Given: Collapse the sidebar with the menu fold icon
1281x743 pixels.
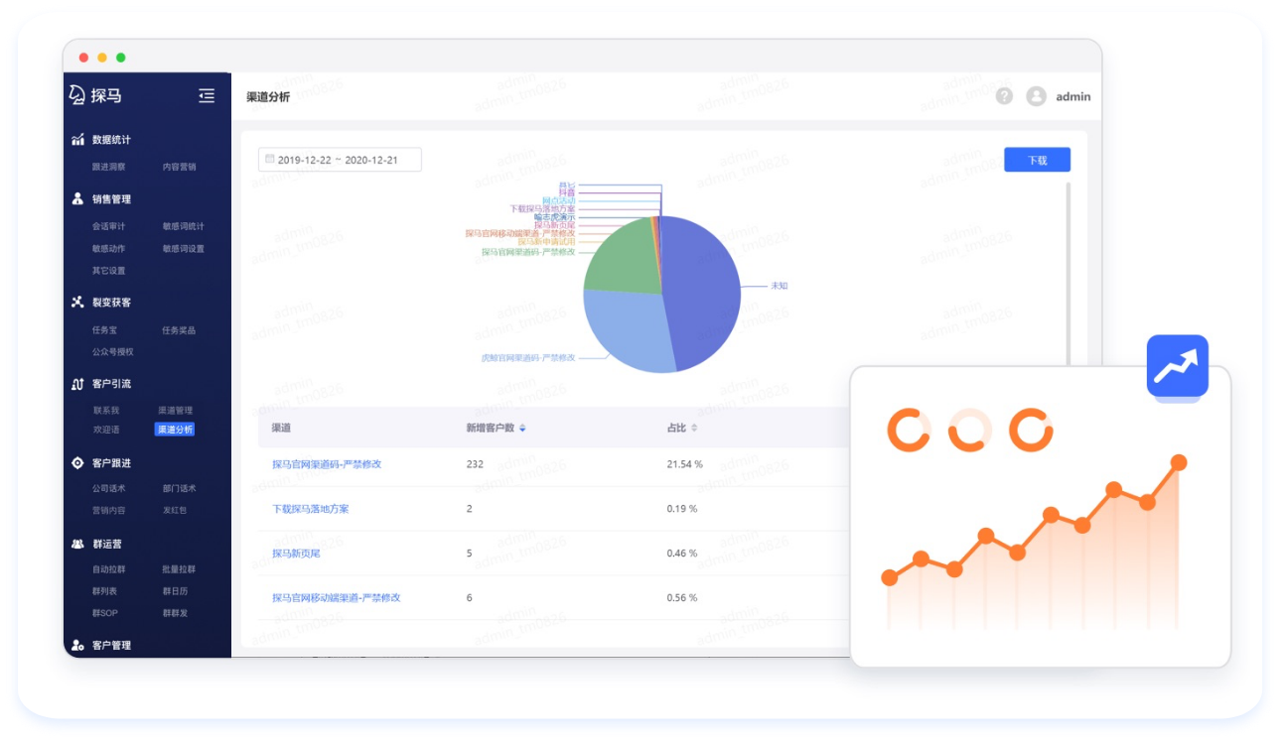Looking at the screenshot, I should [x=207, y=96].
